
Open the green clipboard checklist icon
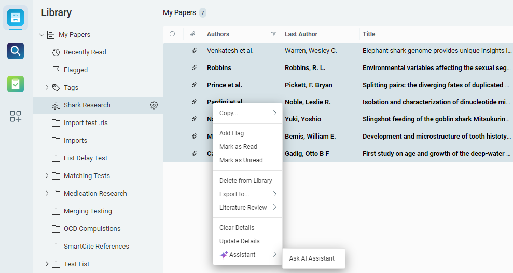pyautogui.click(x=16, y=84)
